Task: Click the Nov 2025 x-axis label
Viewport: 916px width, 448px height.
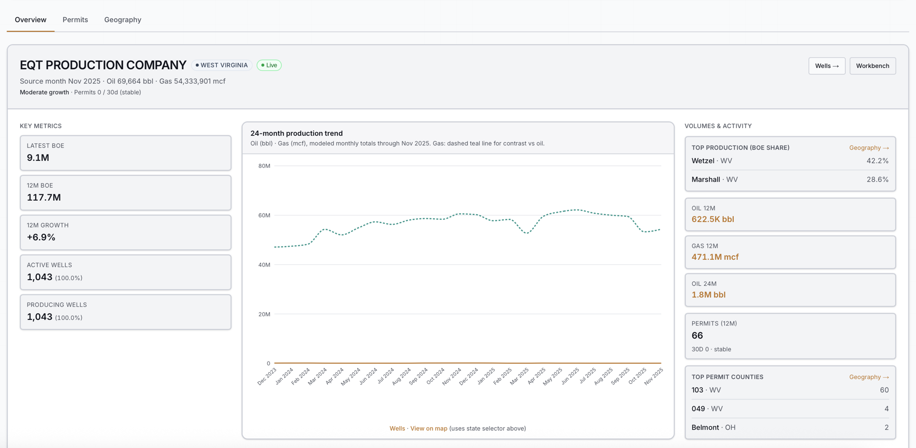Action: [654, 377]
